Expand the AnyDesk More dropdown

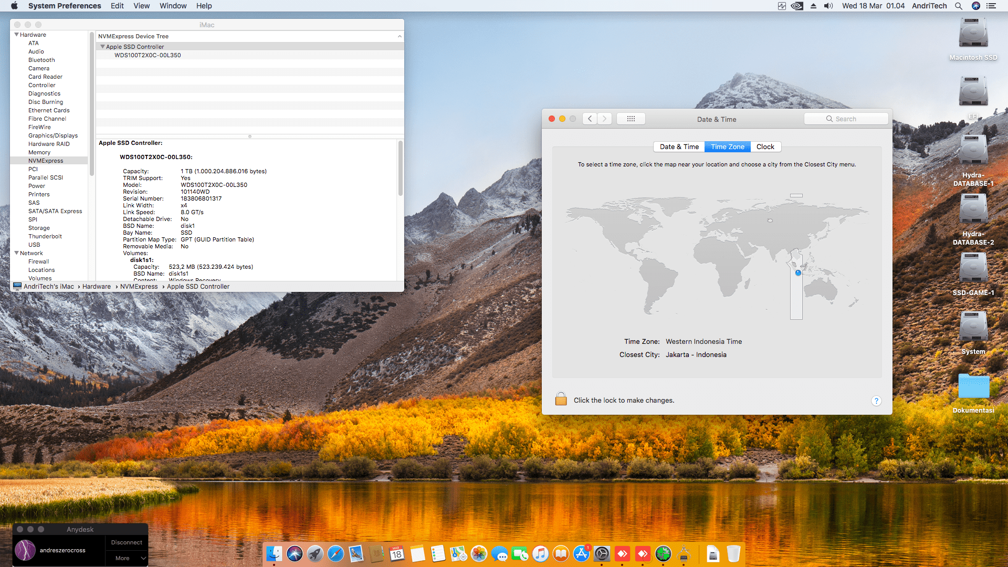pos(127,558)
